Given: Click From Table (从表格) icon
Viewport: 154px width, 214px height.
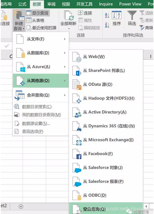Looking at the screenshot, I should pyautogui.click(x=29, y=20).
